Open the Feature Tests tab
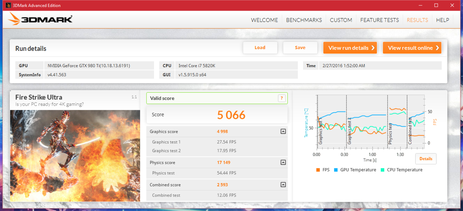This screenshot has height=211, width=463. pyautogui.click(x=379, y=20)
